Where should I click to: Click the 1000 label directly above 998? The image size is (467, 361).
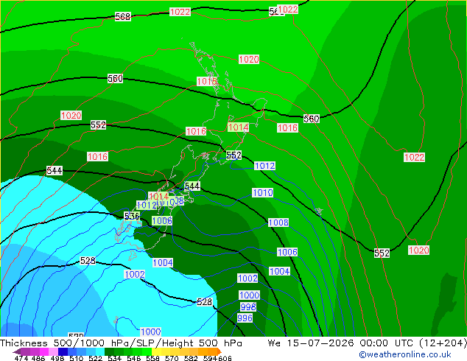point(249,295)
